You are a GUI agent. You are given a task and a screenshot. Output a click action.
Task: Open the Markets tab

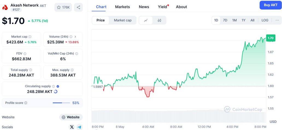[x=122, y=7]
